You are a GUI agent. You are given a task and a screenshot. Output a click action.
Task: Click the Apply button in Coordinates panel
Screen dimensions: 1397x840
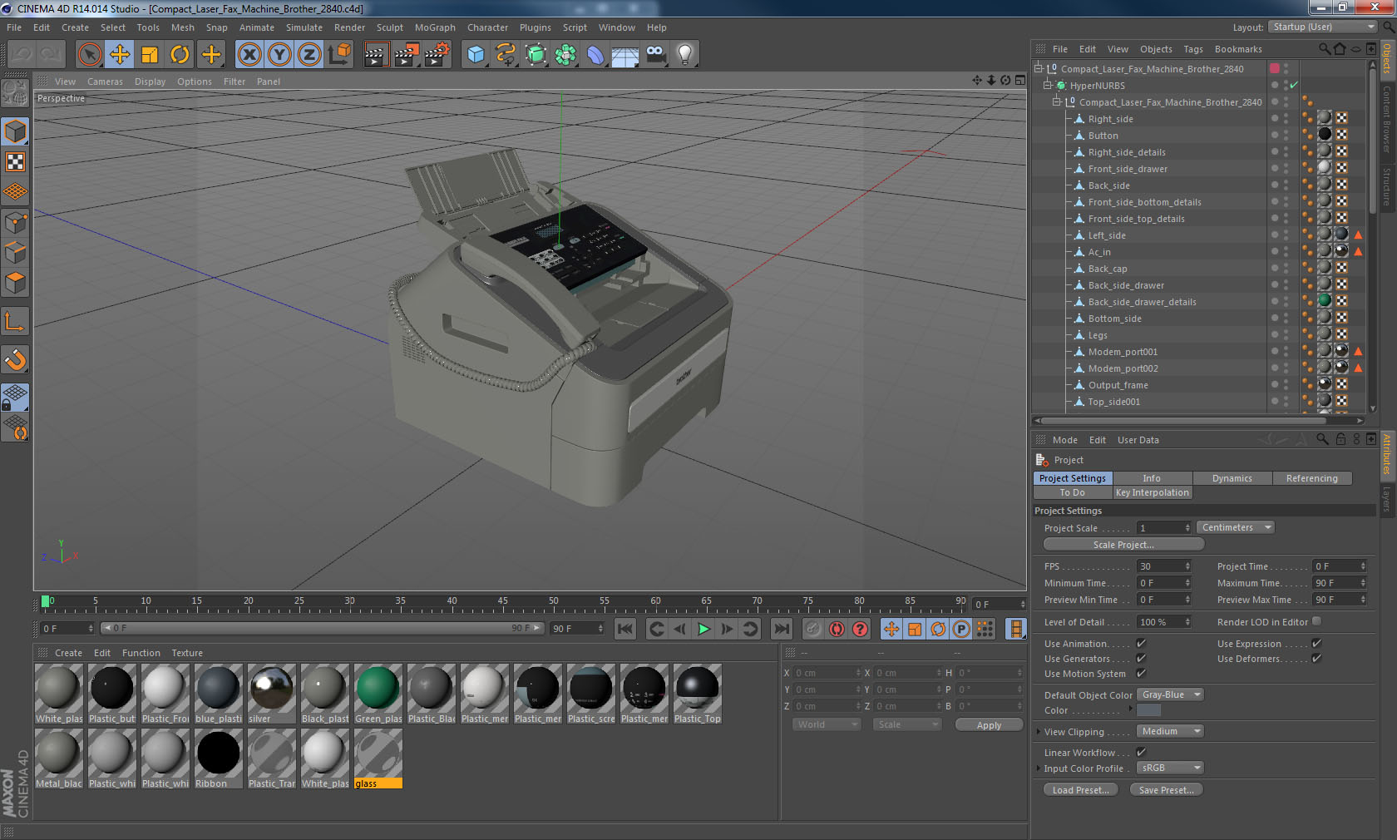coord(989,724)
